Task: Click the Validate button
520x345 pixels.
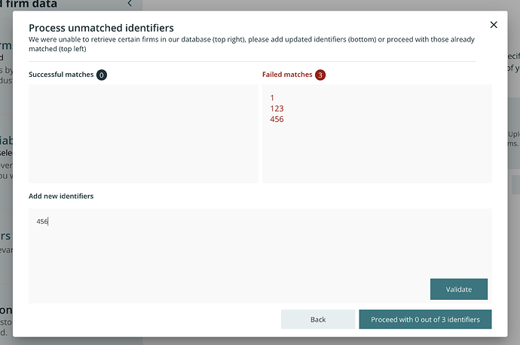Action: coord(458,289)
